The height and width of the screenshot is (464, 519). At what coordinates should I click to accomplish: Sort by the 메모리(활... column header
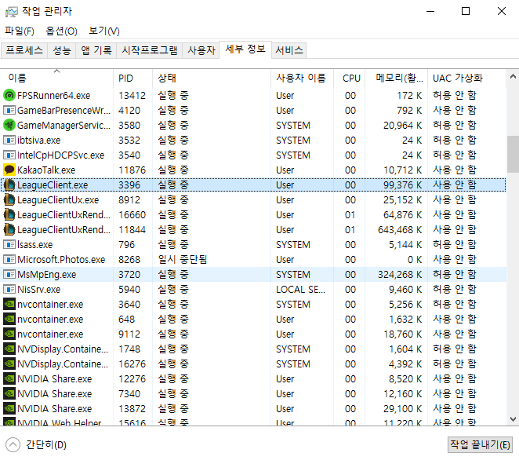[x=396, y=79]
